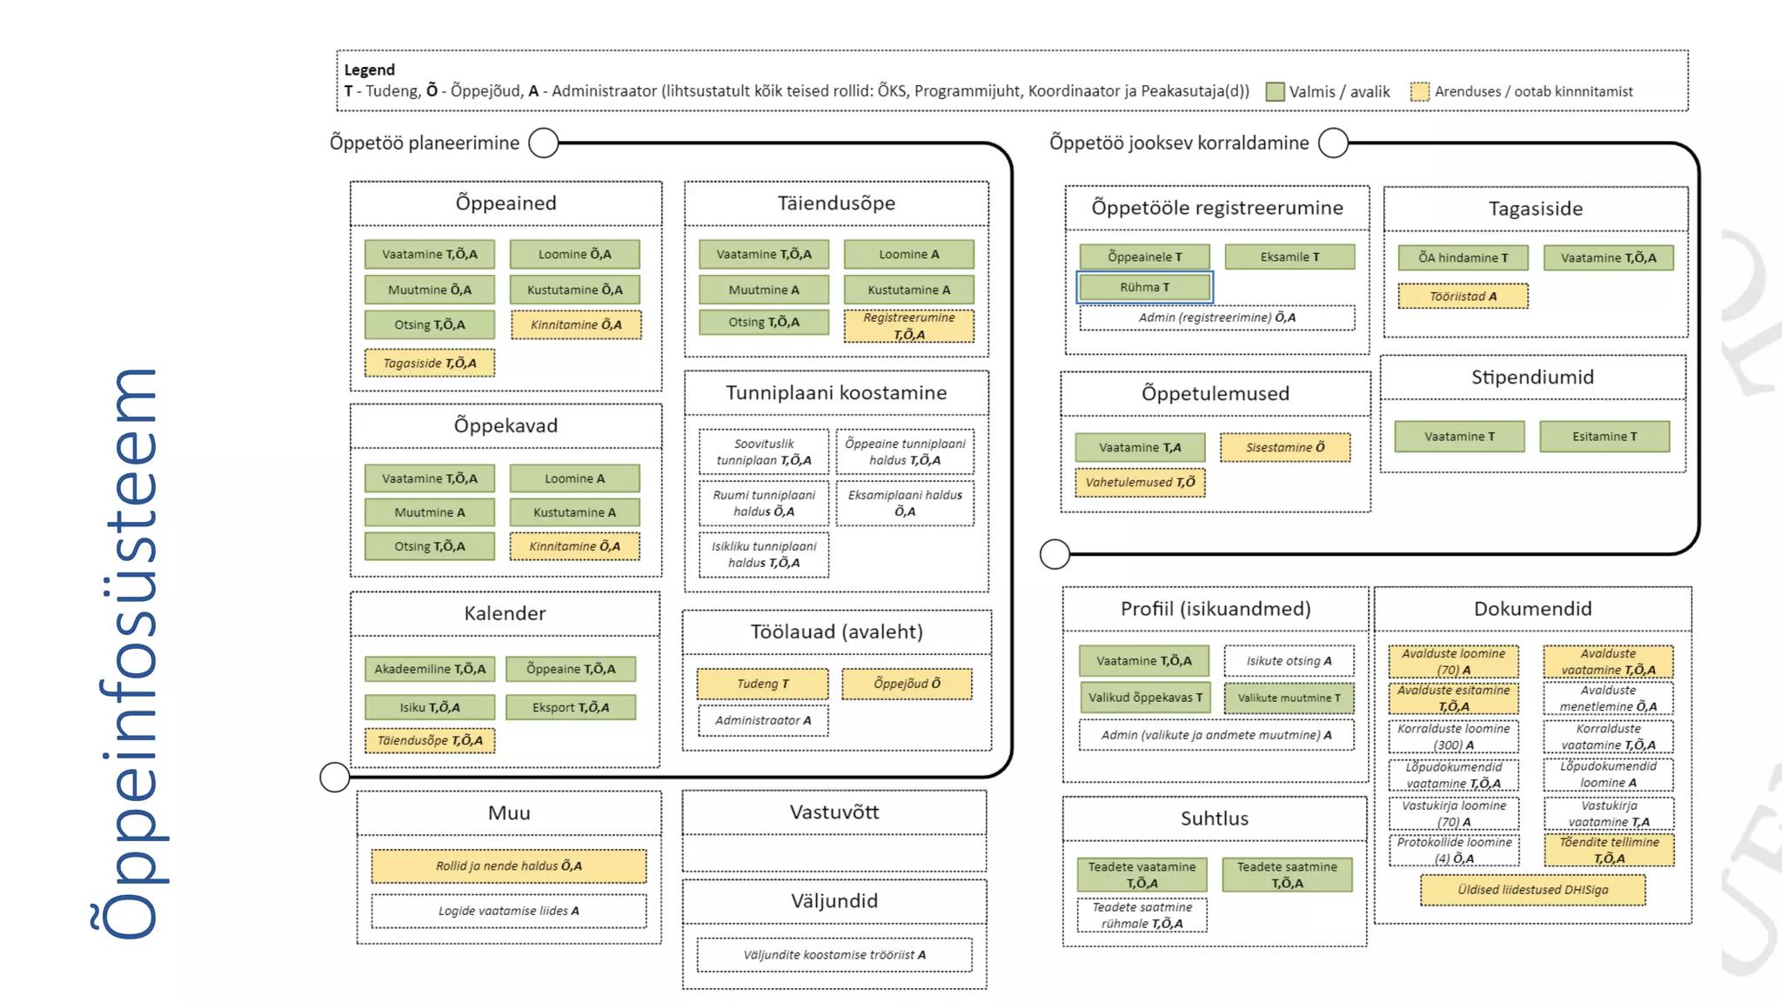Click the Tudeng T box in Töölauad
This screenshot has height=1002, width=1782.
click(x=762, y=684)
